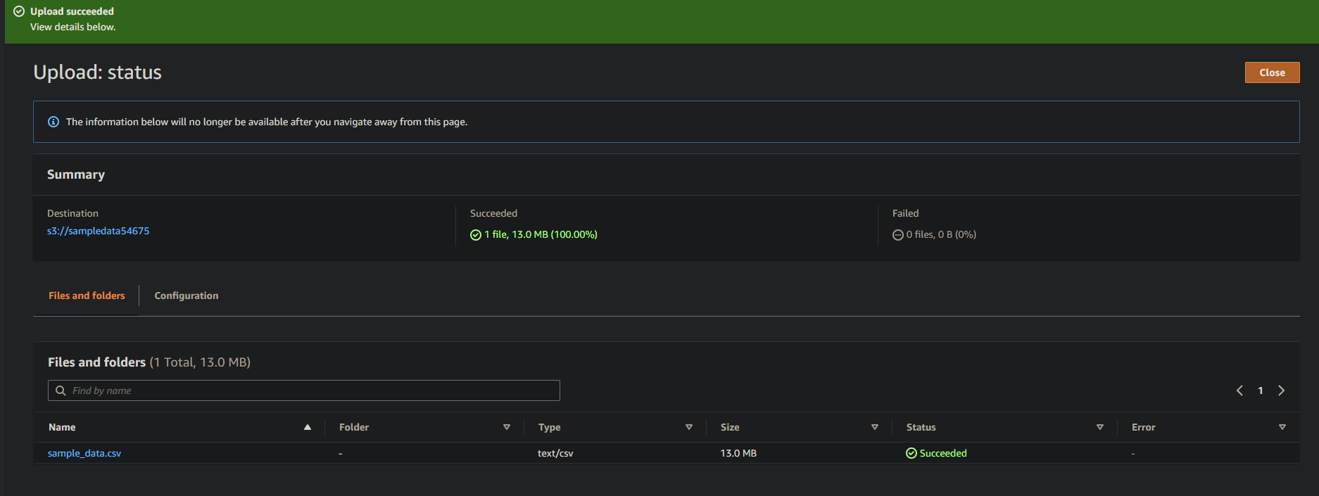This screenshot has height=496, width=1319.
Task: Go to previous page with left chevron
Action: pyautogui.click(x=1239, y=390)
